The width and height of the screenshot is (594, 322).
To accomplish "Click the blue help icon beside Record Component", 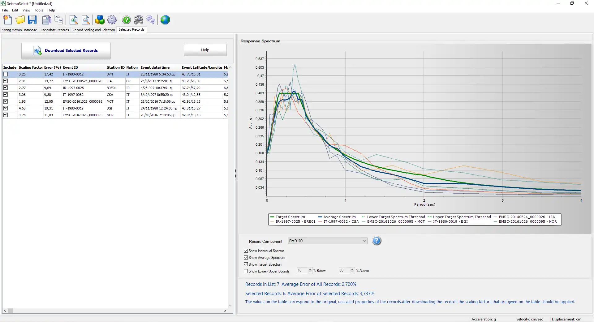I will click(377, 241).
